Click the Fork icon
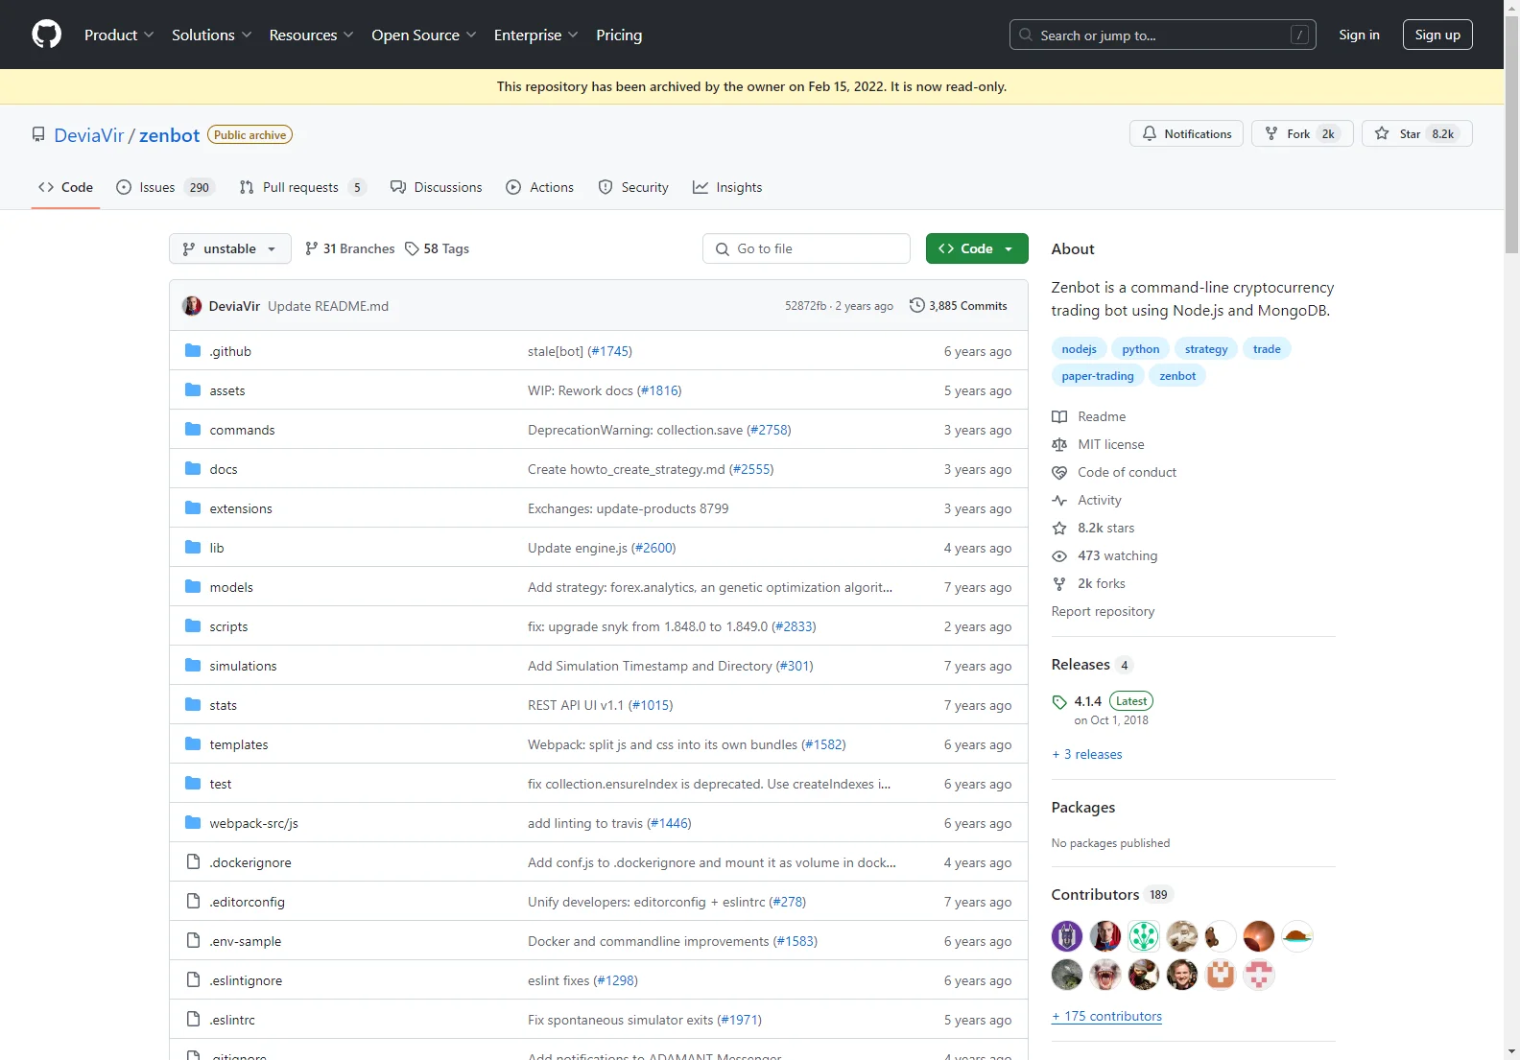1520x1060 pixels. click(1271, 133)
